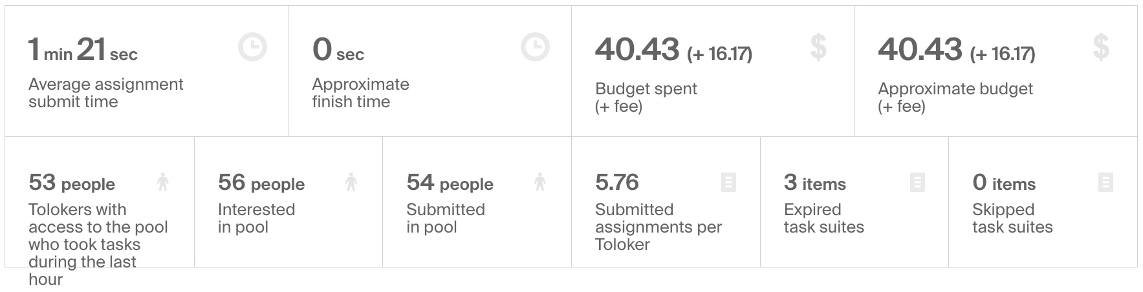Click clock icon in Approximate finish time card

point(535,48)
